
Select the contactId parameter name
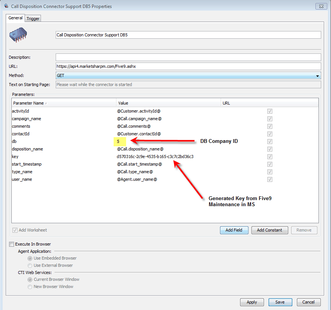coord(20,134)
